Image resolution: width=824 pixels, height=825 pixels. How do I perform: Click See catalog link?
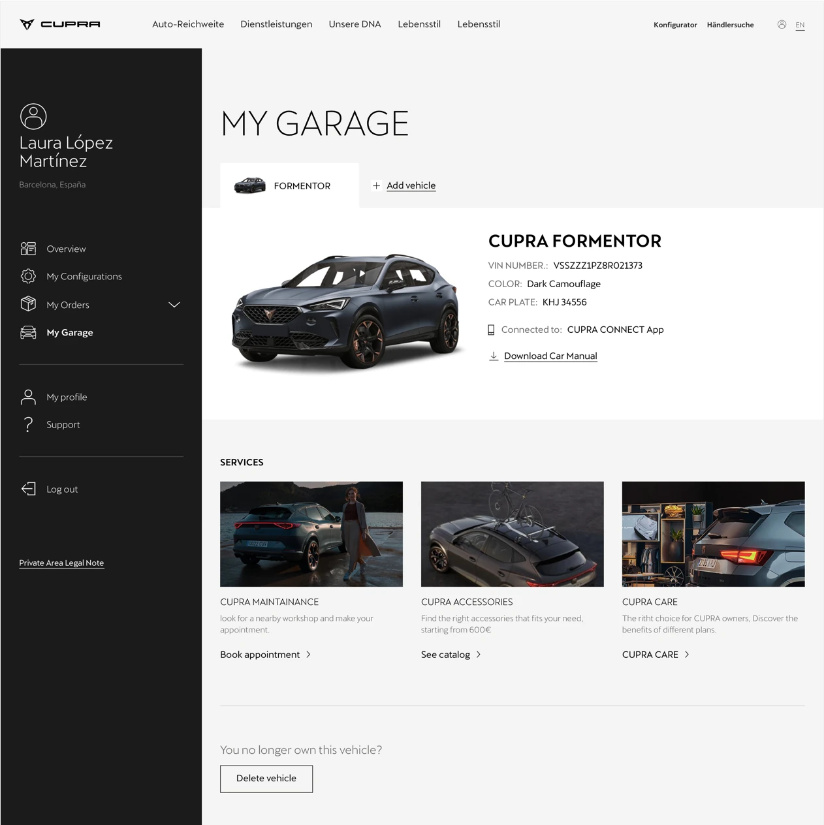[445, 654]
